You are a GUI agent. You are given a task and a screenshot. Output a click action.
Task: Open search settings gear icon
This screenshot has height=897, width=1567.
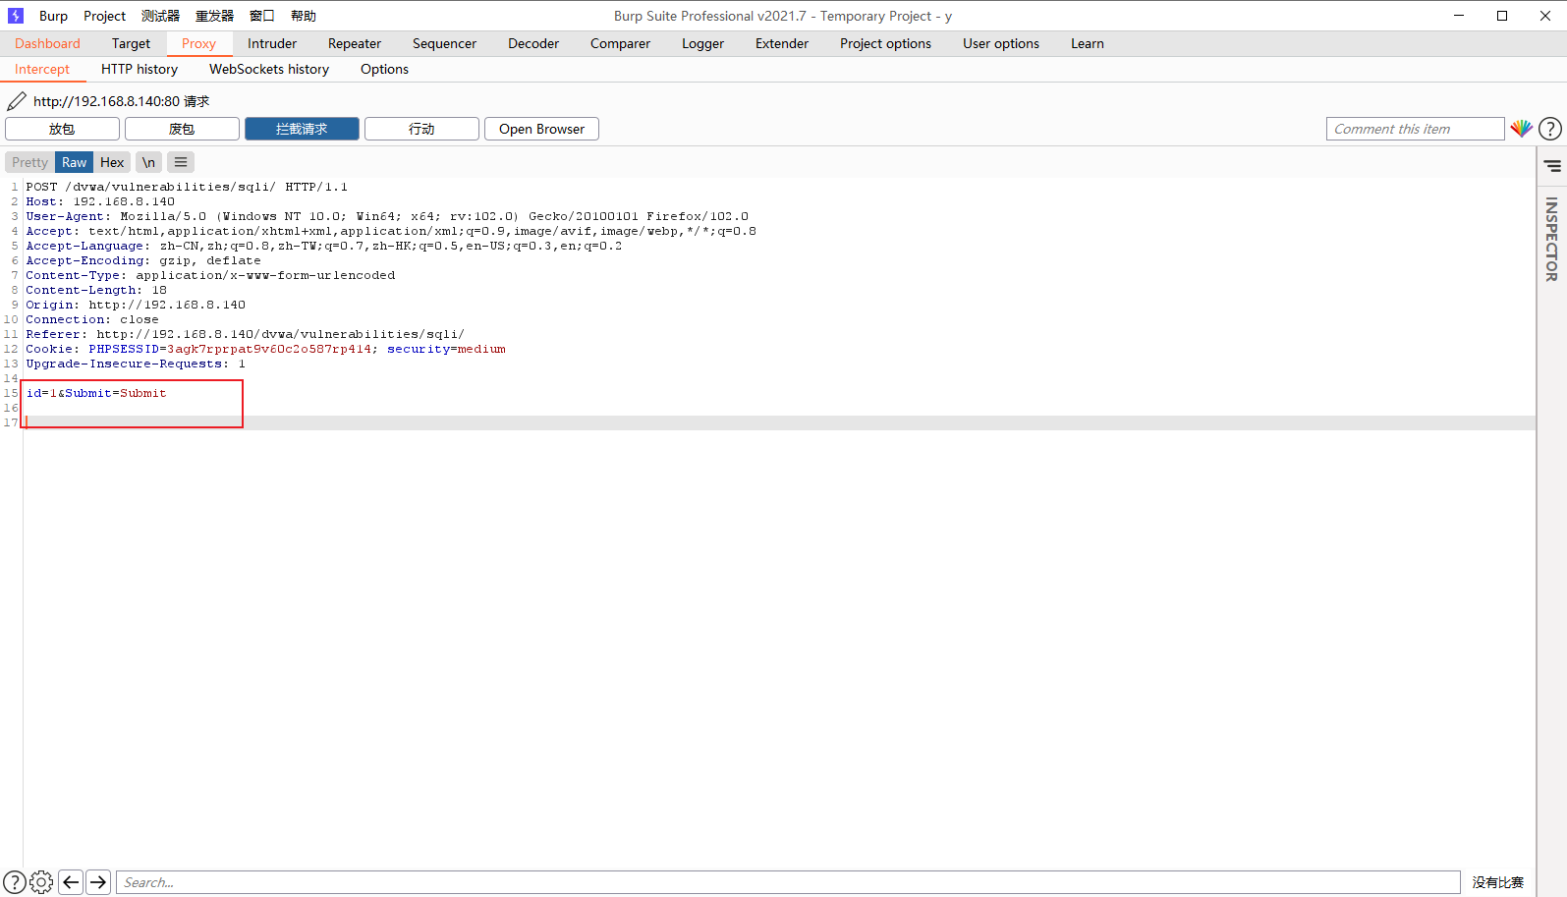[x=41, y=882]
